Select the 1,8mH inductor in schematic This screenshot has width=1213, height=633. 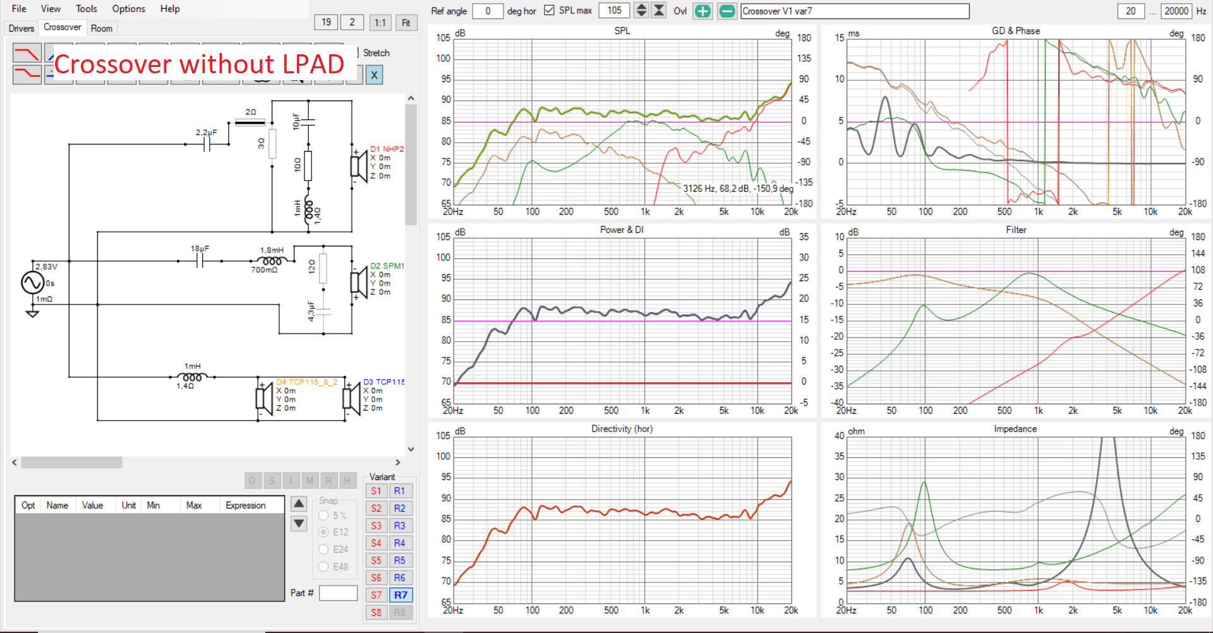pyautogui.click(x=272, y=260)
